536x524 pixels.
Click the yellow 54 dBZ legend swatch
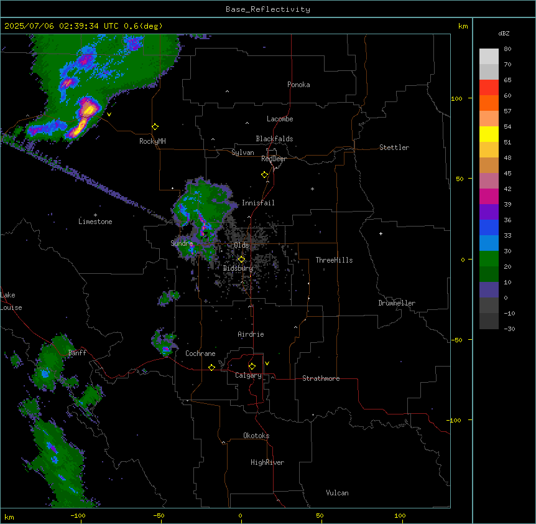tap(489, 134)
